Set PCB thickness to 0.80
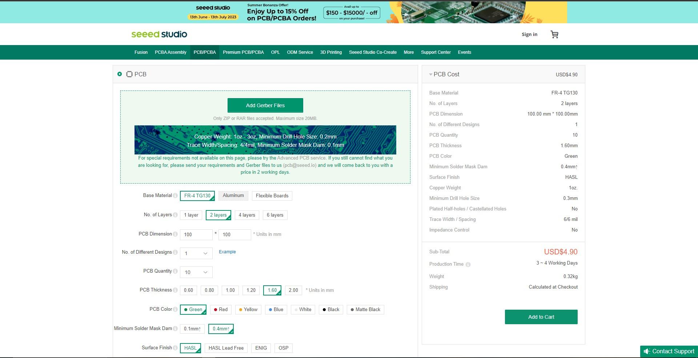698x358 pixels. pyautogui.click(x=209, y=290)
